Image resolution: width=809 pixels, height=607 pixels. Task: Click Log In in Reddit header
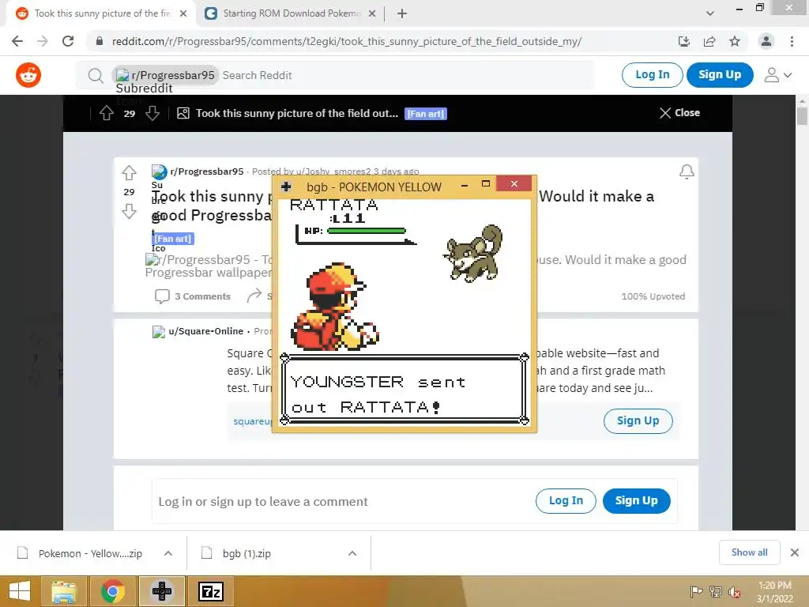(652, 75)
